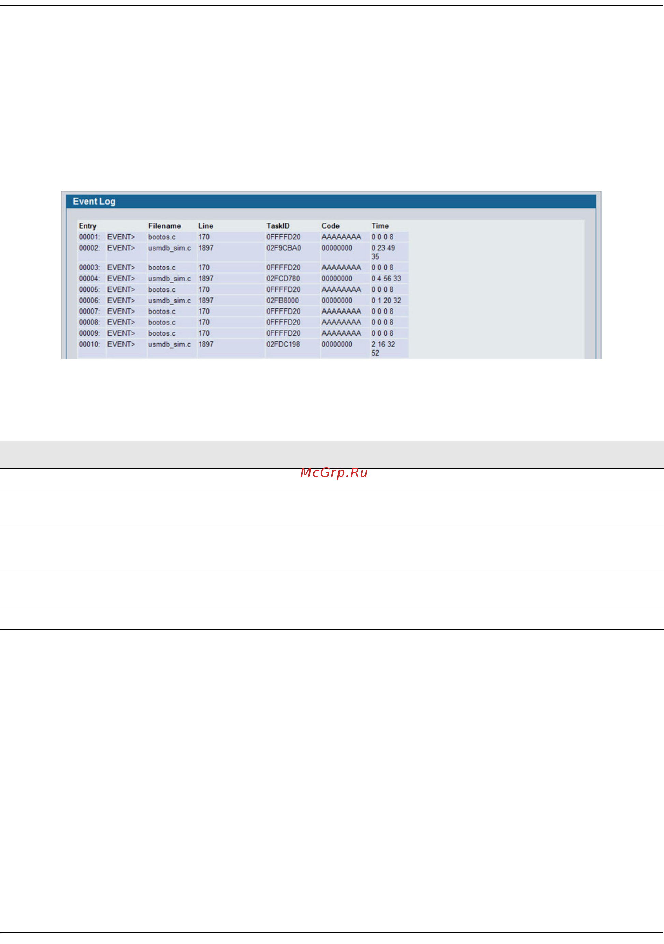The image size is (664, 944).
Task: Select entry number 00001:
Action: 89,237
